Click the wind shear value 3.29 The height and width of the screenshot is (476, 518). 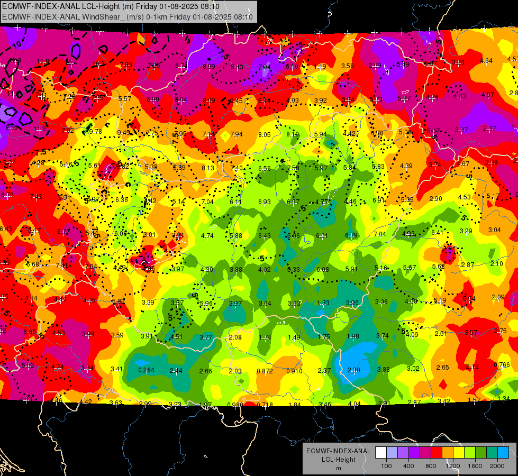coord(466,231)
